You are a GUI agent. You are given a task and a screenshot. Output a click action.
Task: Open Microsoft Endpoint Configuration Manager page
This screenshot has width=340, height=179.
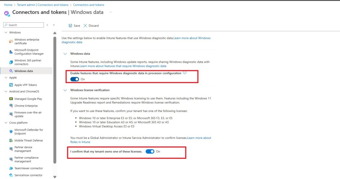29,52
